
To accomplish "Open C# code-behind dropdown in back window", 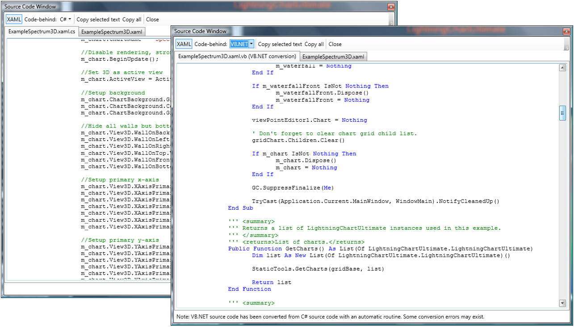I will (x=65, y=19).
